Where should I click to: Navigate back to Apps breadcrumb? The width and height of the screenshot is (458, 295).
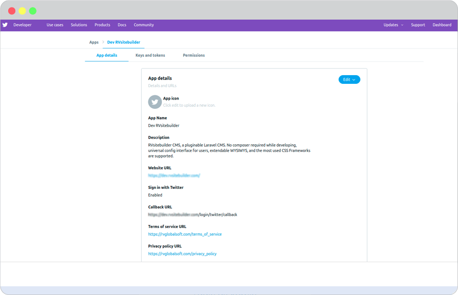94,42
